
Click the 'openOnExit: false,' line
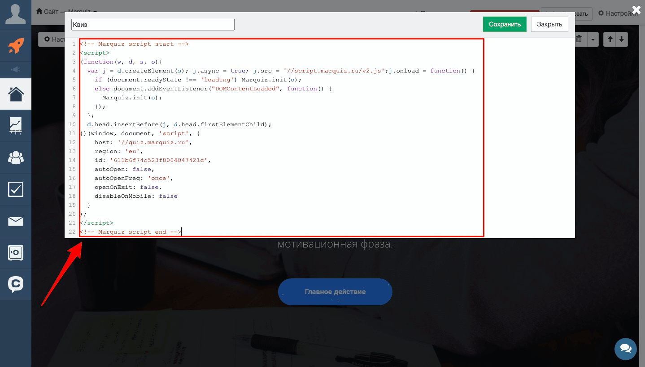click(x=128, y=187)
